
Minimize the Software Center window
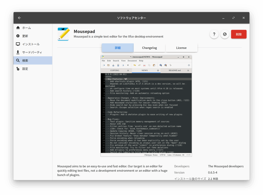(223, 18)
